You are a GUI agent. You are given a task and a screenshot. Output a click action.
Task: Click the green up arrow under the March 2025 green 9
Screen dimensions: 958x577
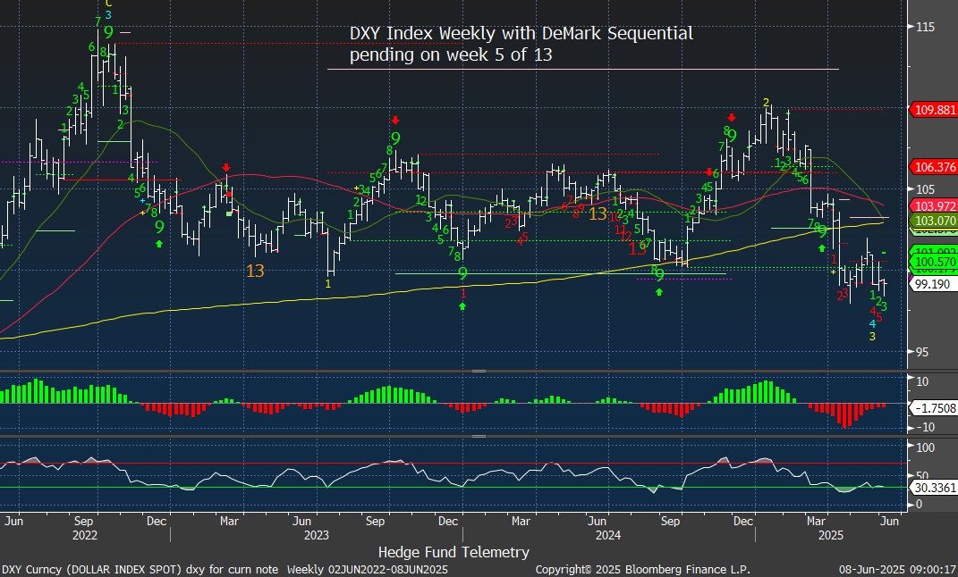(x=821, y=247)
